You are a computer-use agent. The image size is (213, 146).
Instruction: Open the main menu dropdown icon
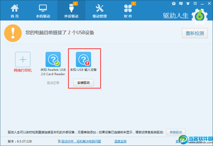click(x=195, y=4)
